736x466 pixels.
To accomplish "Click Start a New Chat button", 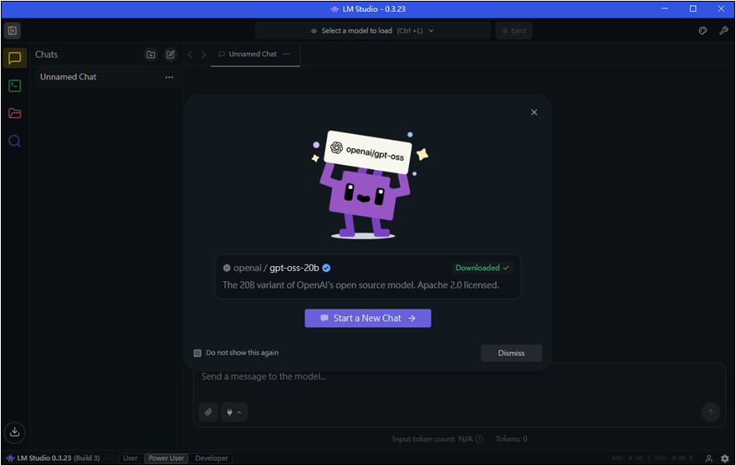I will [x=367, y=318].
